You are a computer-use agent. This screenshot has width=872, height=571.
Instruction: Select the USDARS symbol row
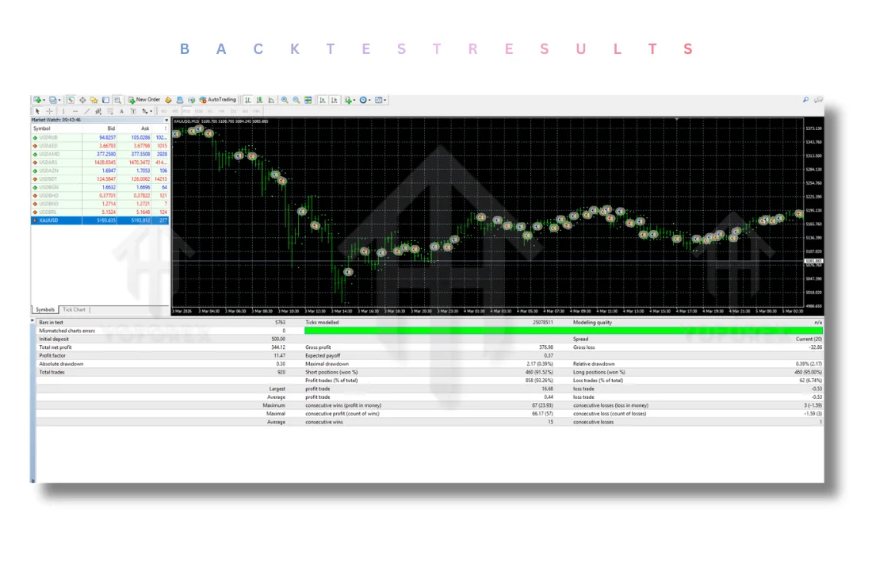[100, 163]
